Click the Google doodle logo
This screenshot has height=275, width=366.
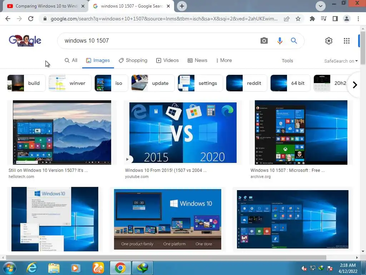[25, 40]
